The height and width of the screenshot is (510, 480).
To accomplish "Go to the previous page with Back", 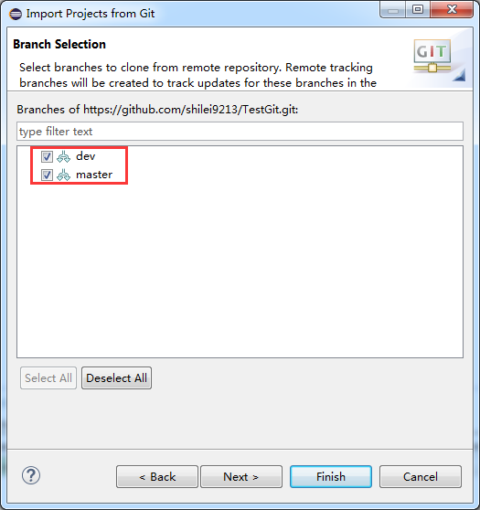I will [x=157, y=476].
